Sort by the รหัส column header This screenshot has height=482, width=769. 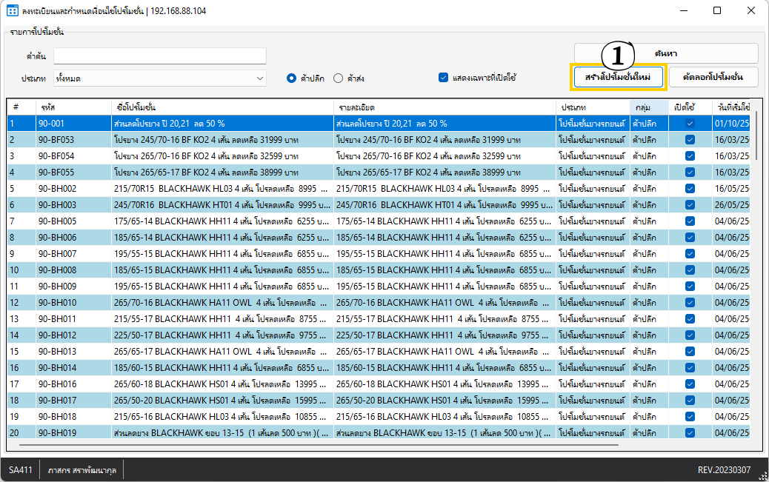coord(73,107)
